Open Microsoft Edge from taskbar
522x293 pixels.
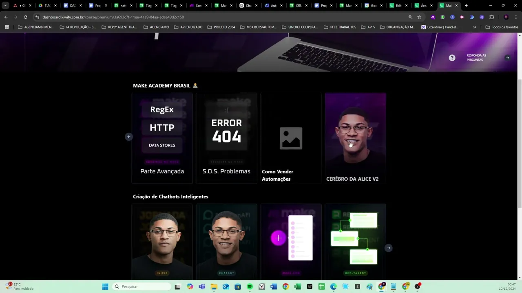[x=334, y=286]
